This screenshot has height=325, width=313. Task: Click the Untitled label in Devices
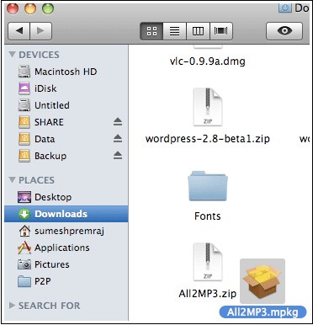coord(52,105)
